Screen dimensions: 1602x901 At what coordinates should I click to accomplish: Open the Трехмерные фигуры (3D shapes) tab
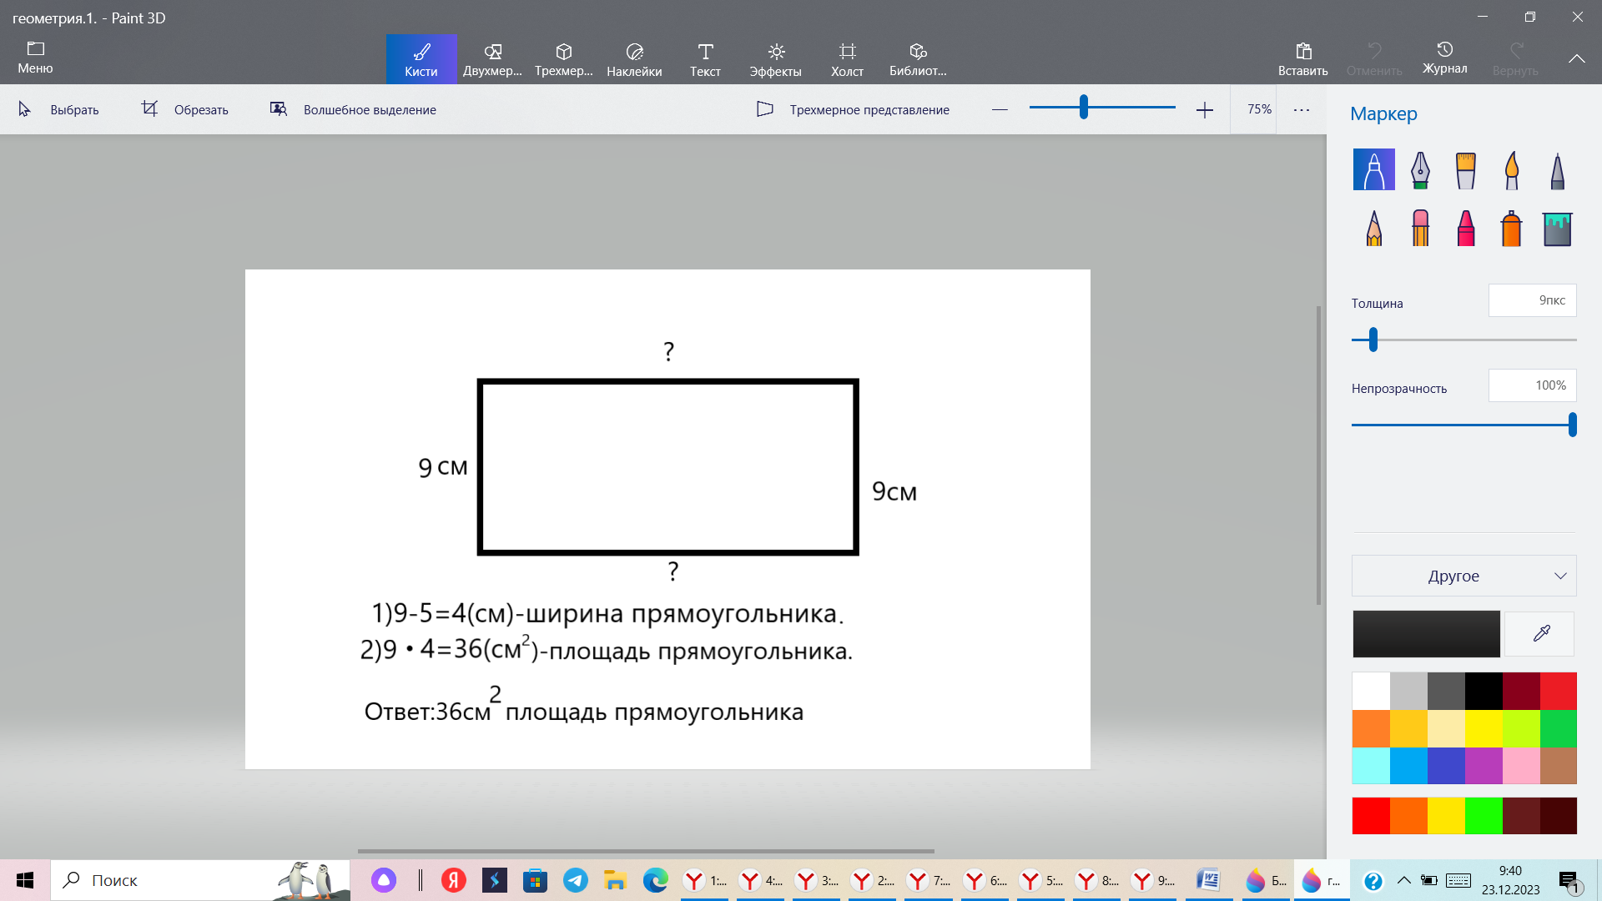[564, 59]
